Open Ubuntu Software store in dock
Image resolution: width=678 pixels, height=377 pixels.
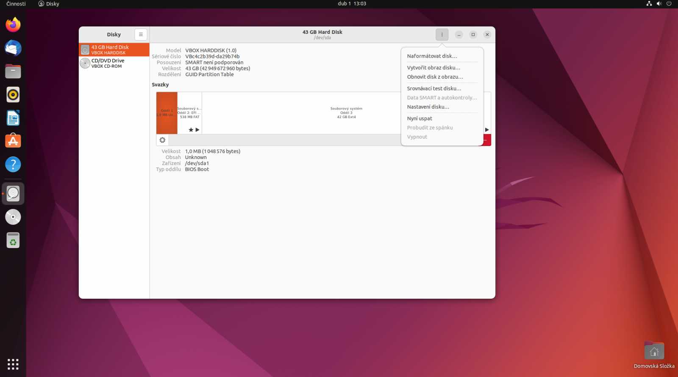point(13,141)
